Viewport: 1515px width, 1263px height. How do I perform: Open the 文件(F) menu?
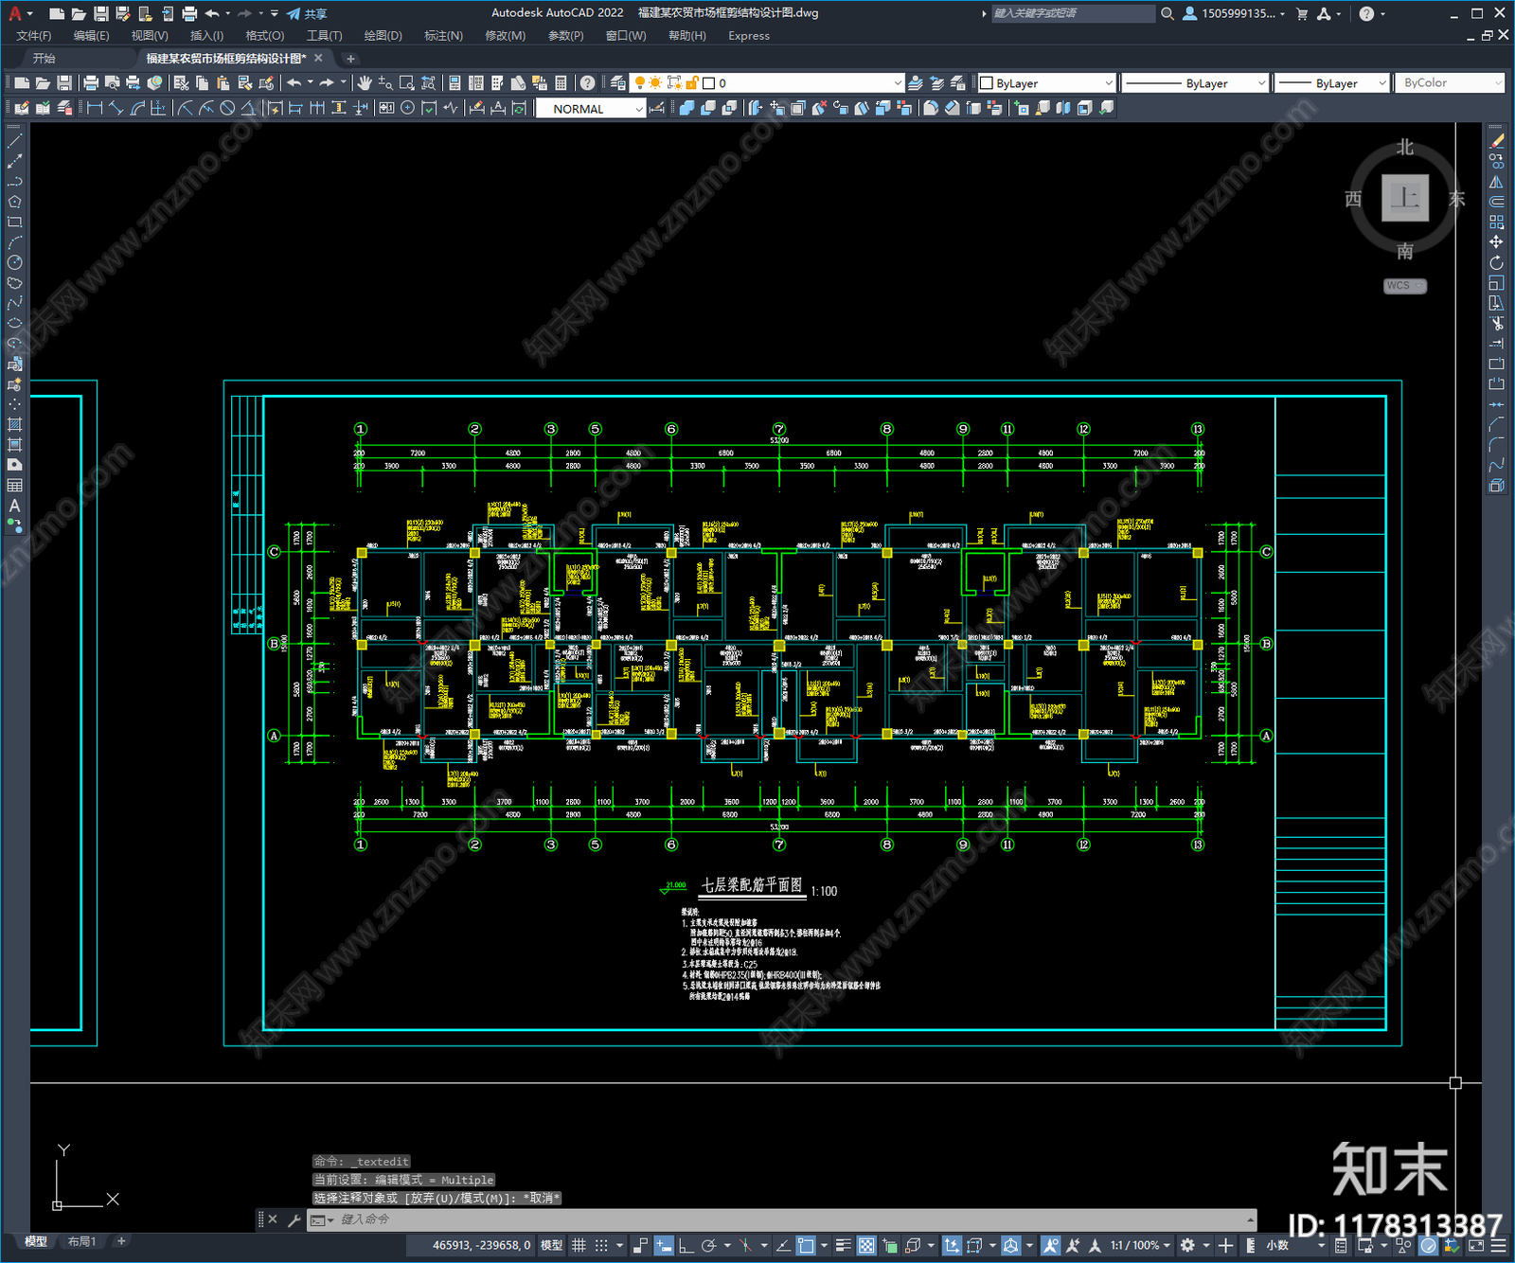point(34,36)
